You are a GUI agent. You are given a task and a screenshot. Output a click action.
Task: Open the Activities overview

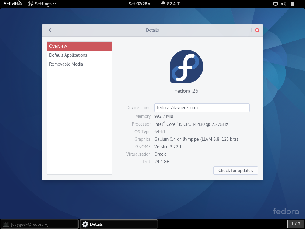tap(13, 4)
